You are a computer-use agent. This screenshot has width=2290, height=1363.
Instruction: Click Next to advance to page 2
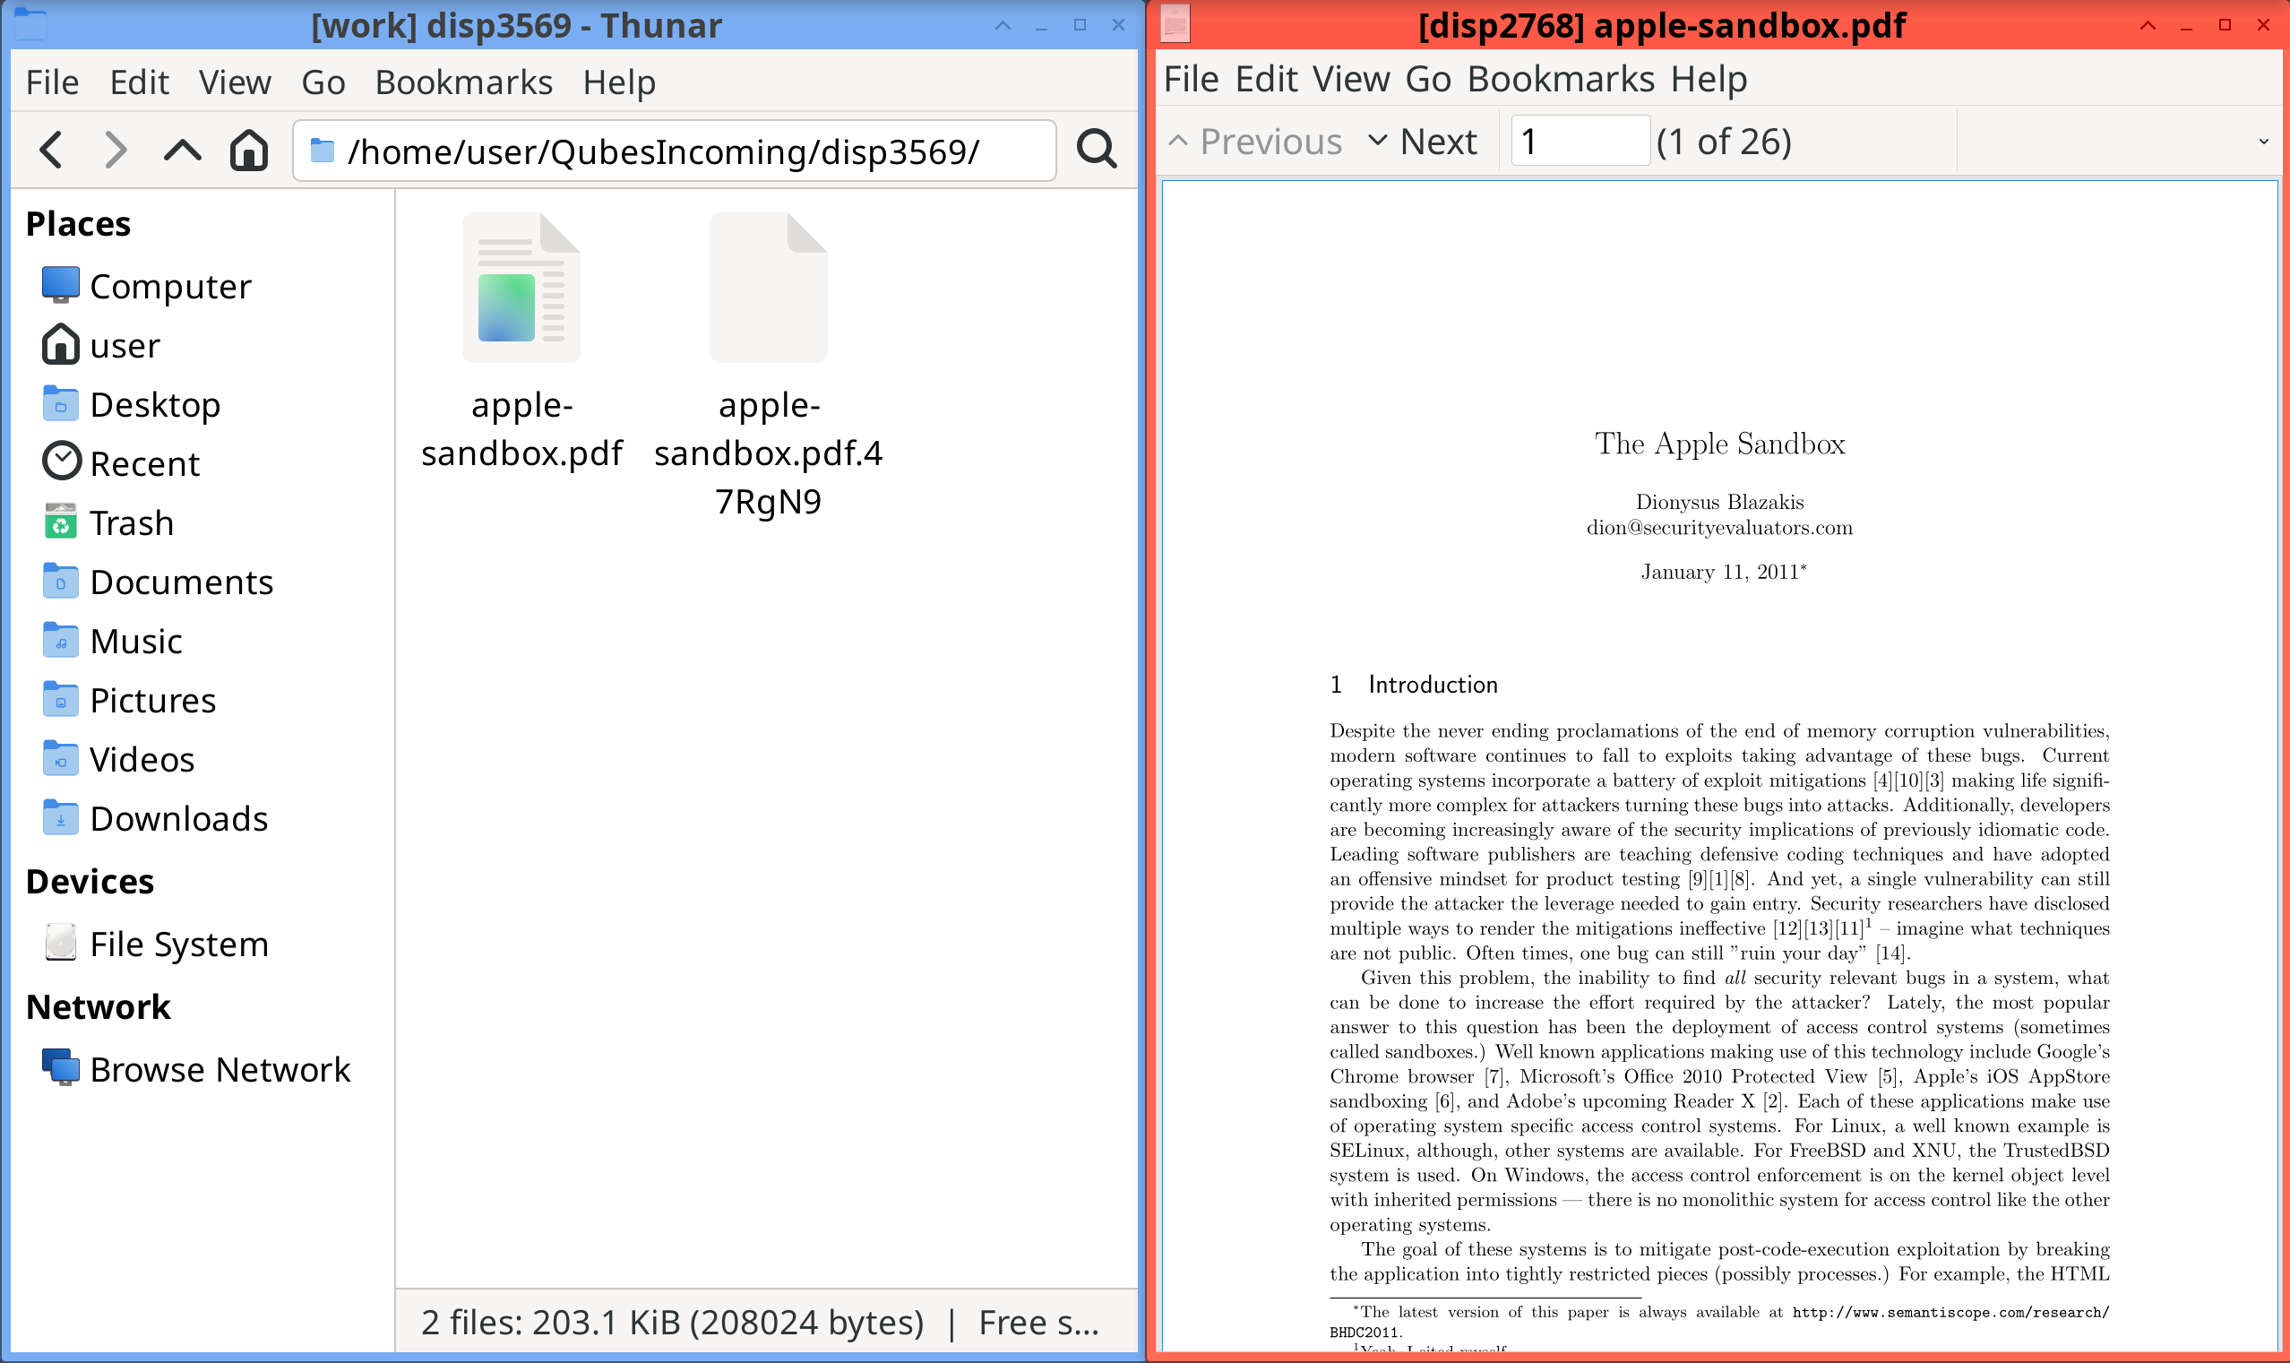(x=1436, y=141)
